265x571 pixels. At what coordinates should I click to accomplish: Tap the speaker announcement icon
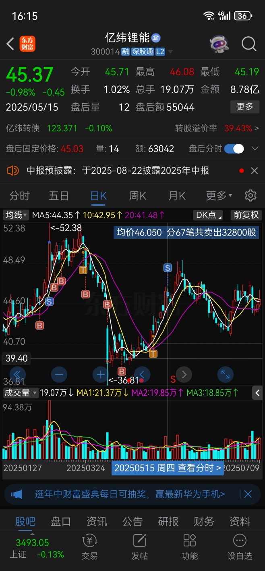click(x=13, y=171)
